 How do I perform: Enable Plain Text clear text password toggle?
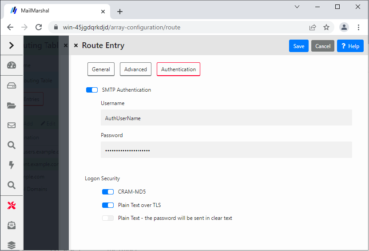pyautogui.click(x=108, y=218)
